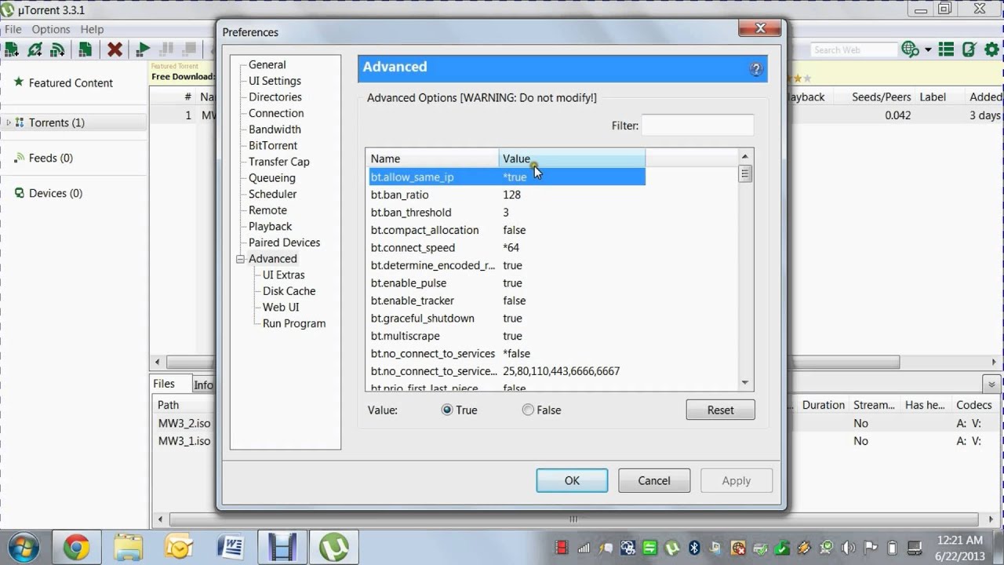Click the uTorrent taskbar button
The image size is (1004, 565).
pos(334,547)
